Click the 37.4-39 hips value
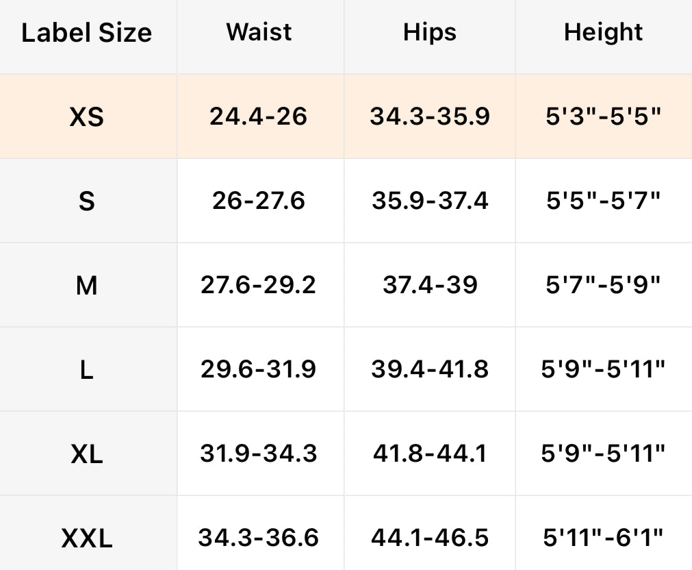 430,285
